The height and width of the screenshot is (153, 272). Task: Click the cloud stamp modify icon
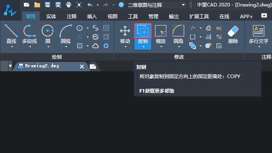(208, 28)
